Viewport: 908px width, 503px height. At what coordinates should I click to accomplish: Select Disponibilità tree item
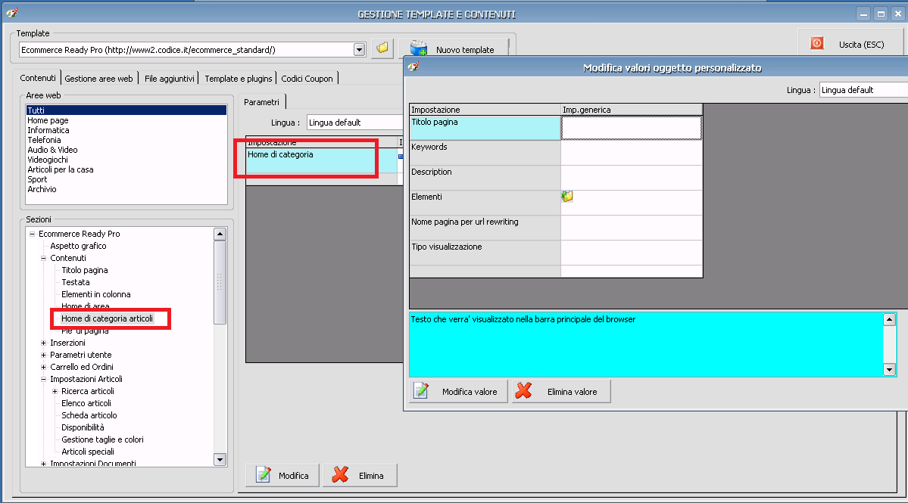coord(83,427)
